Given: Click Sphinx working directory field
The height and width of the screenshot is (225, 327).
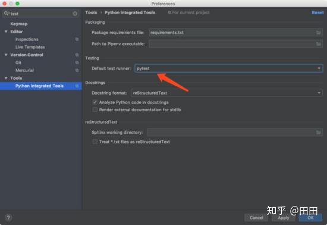Looking at the screenshot, I should (235, 132).
